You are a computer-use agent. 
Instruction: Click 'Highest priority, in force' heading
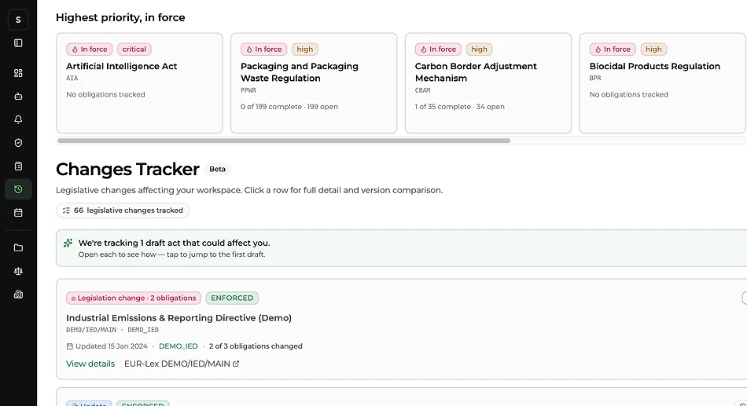(x=120, y=17)
